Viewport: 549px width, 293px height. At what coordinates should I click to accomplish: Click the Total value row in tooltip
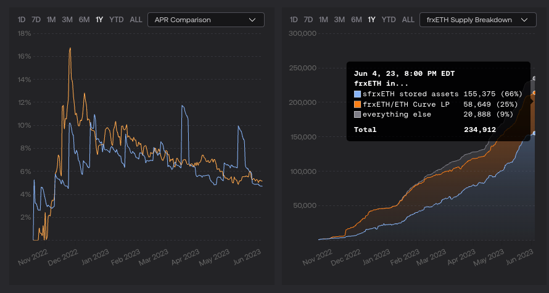pos(438,130)
